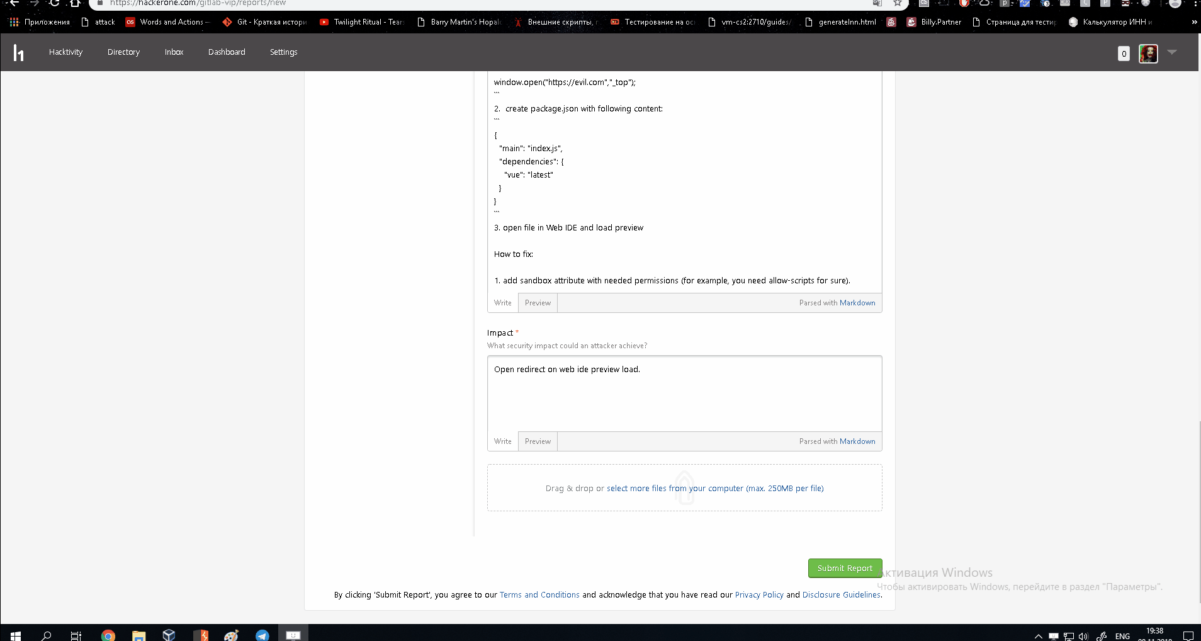Open the Windows Action Center notifications
The width and height of the screenshot is (1201, 641).
coord(1188,635)
